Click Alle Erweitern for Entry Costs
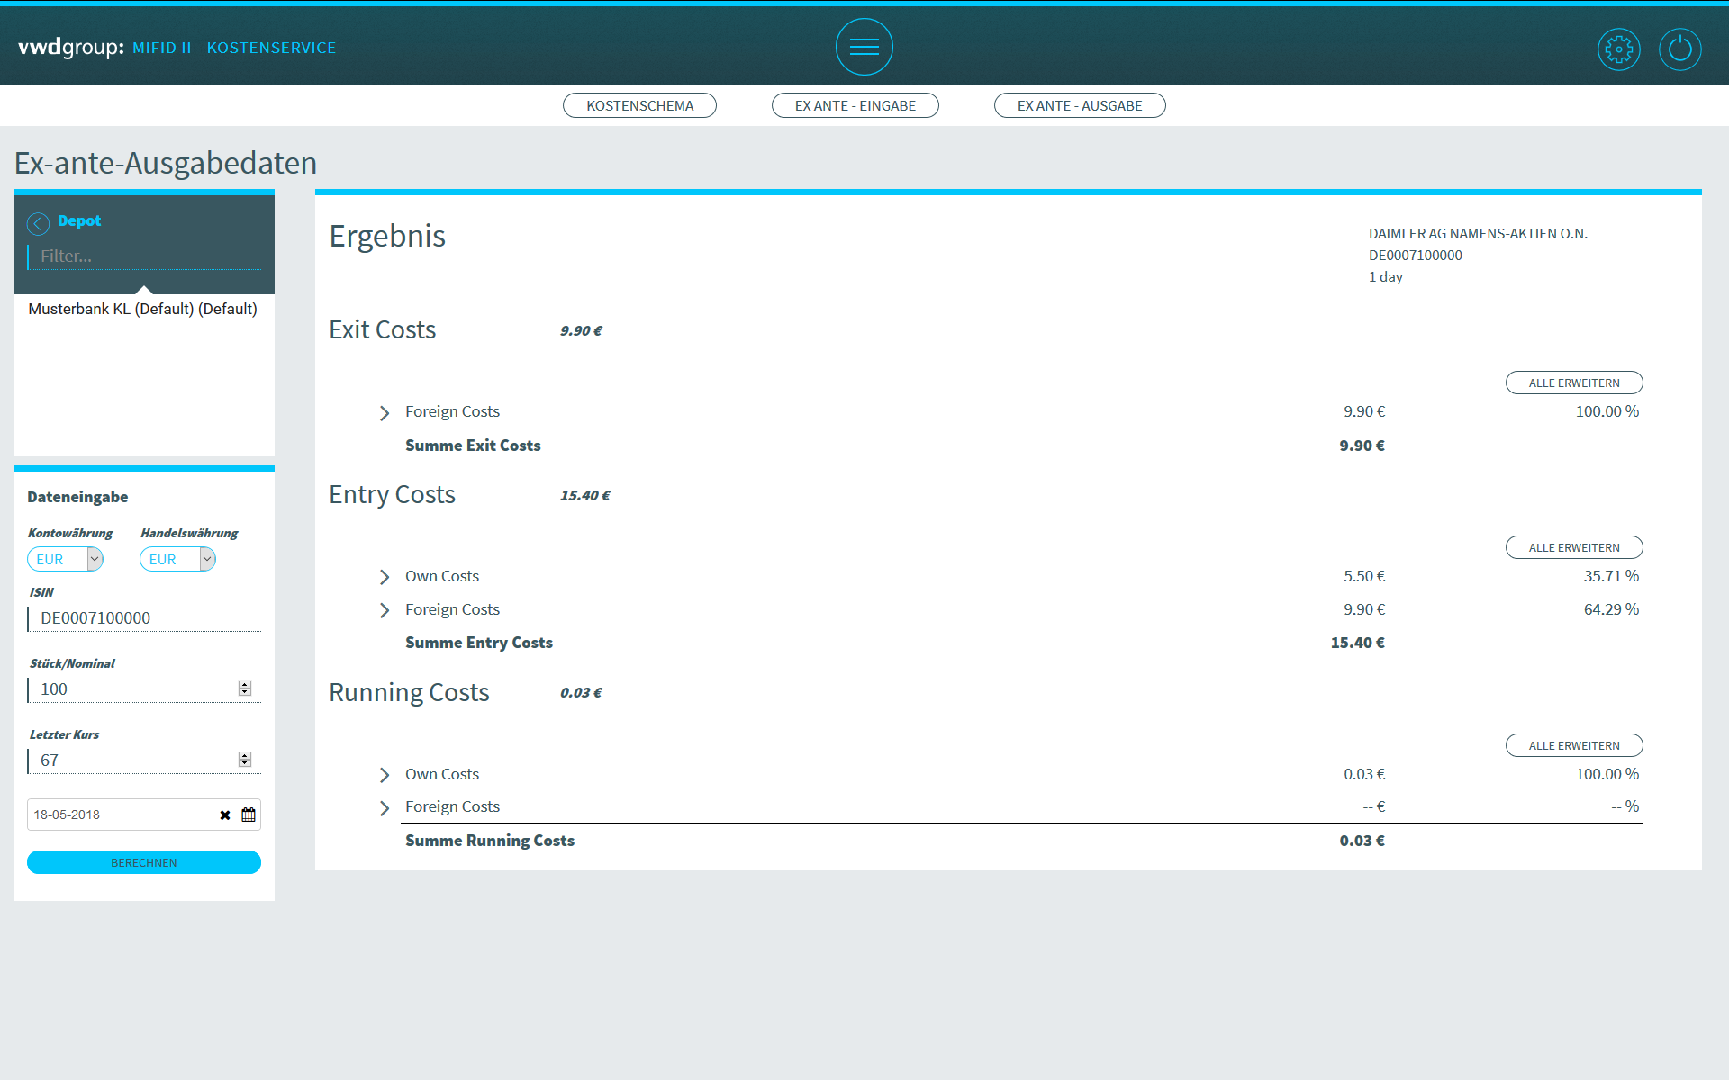This screenshot has width=1729, height=1080. [x=1573, y=547]
